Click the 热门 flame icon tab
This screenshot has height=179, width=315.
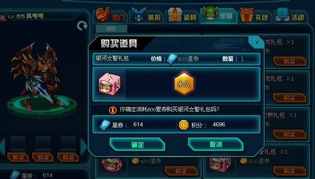pos(111,15)
